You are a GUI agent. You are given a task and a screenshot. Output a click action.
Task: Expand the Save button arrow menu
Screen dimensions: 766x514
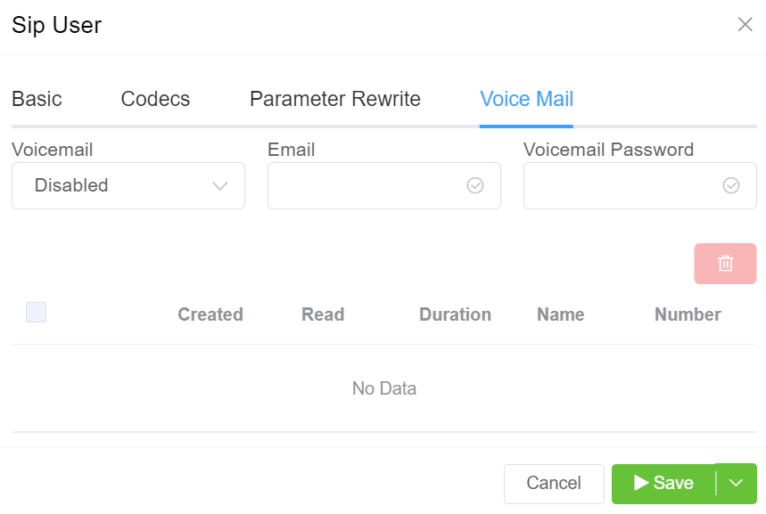point(736,483)
